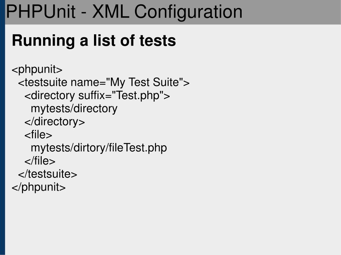Select the heading Running a list of tests
Viewport: 341px width, 255px height.
coord(94,41)
